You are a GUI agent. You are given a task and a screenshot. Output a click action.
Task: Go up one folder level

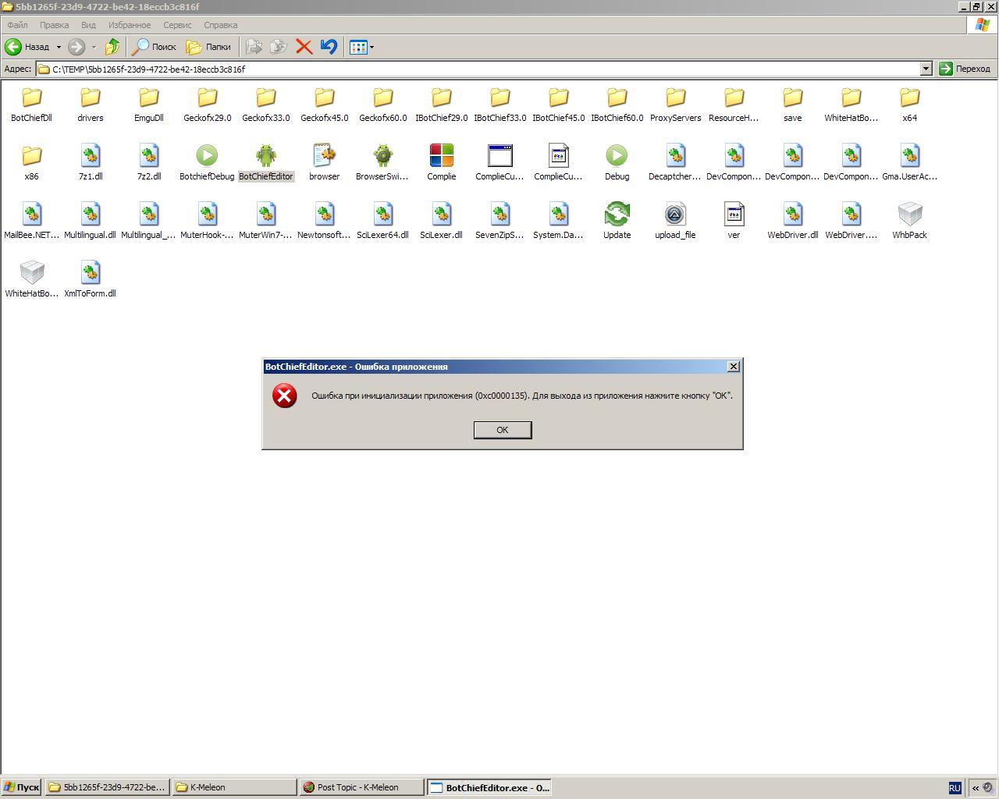point(112,47)
